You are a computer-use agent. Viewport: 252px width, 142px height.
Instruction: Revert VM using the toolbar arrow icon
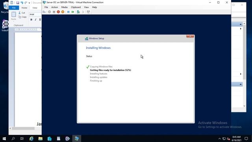tap(83, 12)
